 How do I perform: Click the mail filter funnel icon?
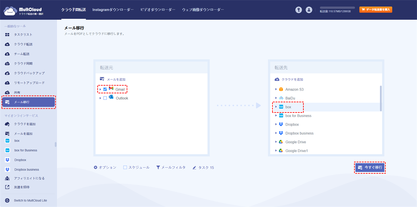[x=158, y=167]
